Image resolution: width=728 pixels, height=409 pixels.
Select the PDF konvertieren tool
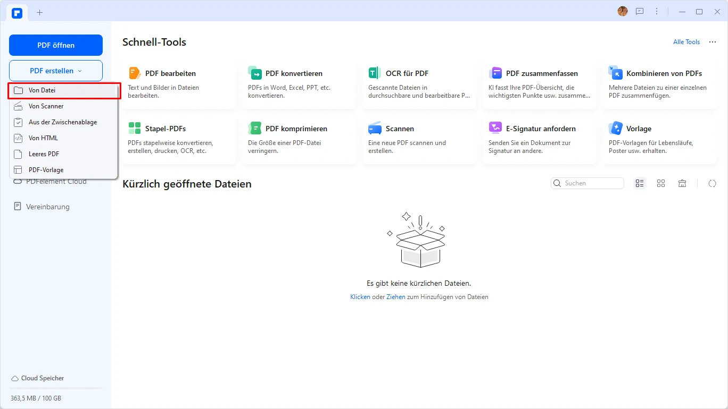pyautogui.click(x=290, y=73)
